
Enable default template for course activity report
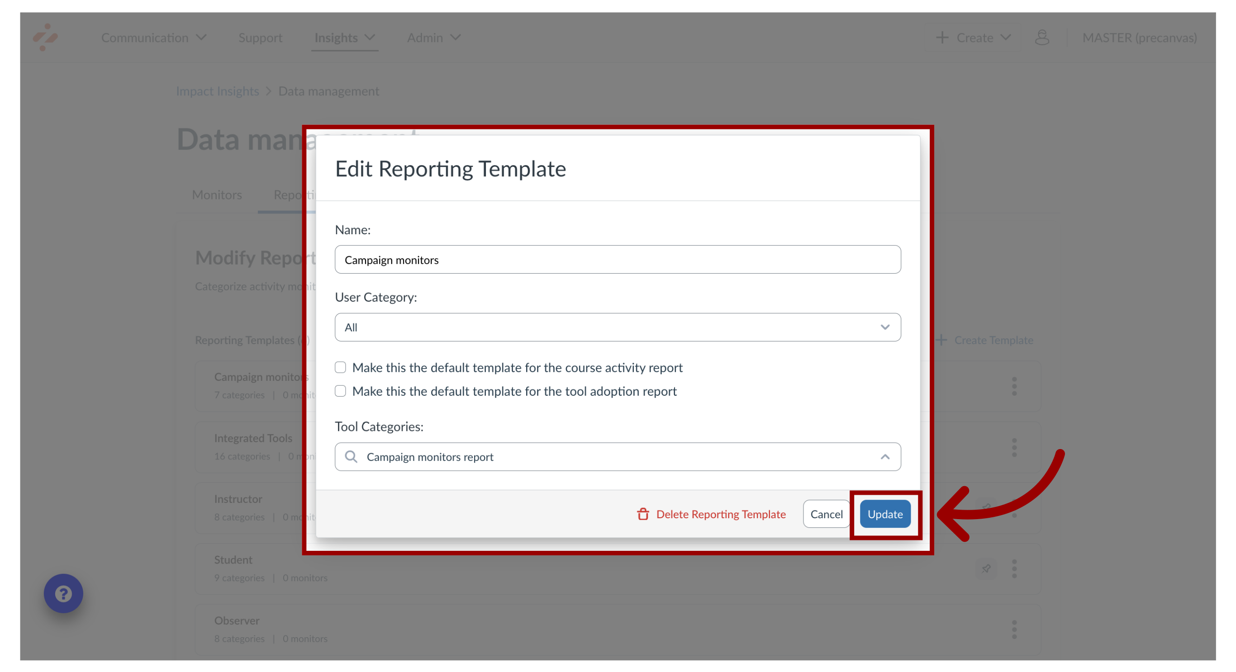point(340,368)
